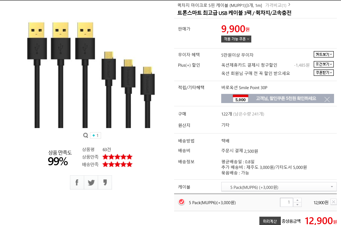Decrease quantity with down arrow
The width and height of the screenshot is (341, 225).
pyautogui.click(x=298, y=205)
